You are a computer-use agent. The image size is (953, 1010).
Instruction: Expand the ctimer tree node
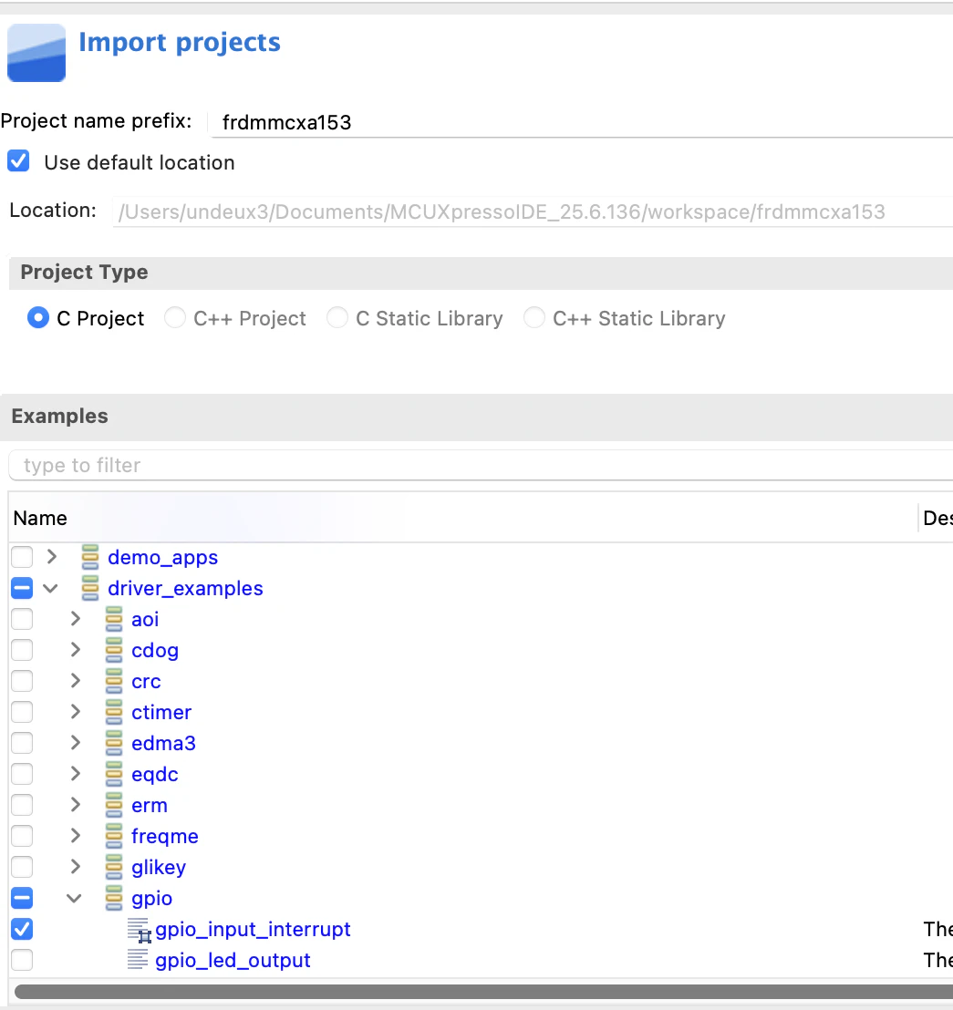76,711
